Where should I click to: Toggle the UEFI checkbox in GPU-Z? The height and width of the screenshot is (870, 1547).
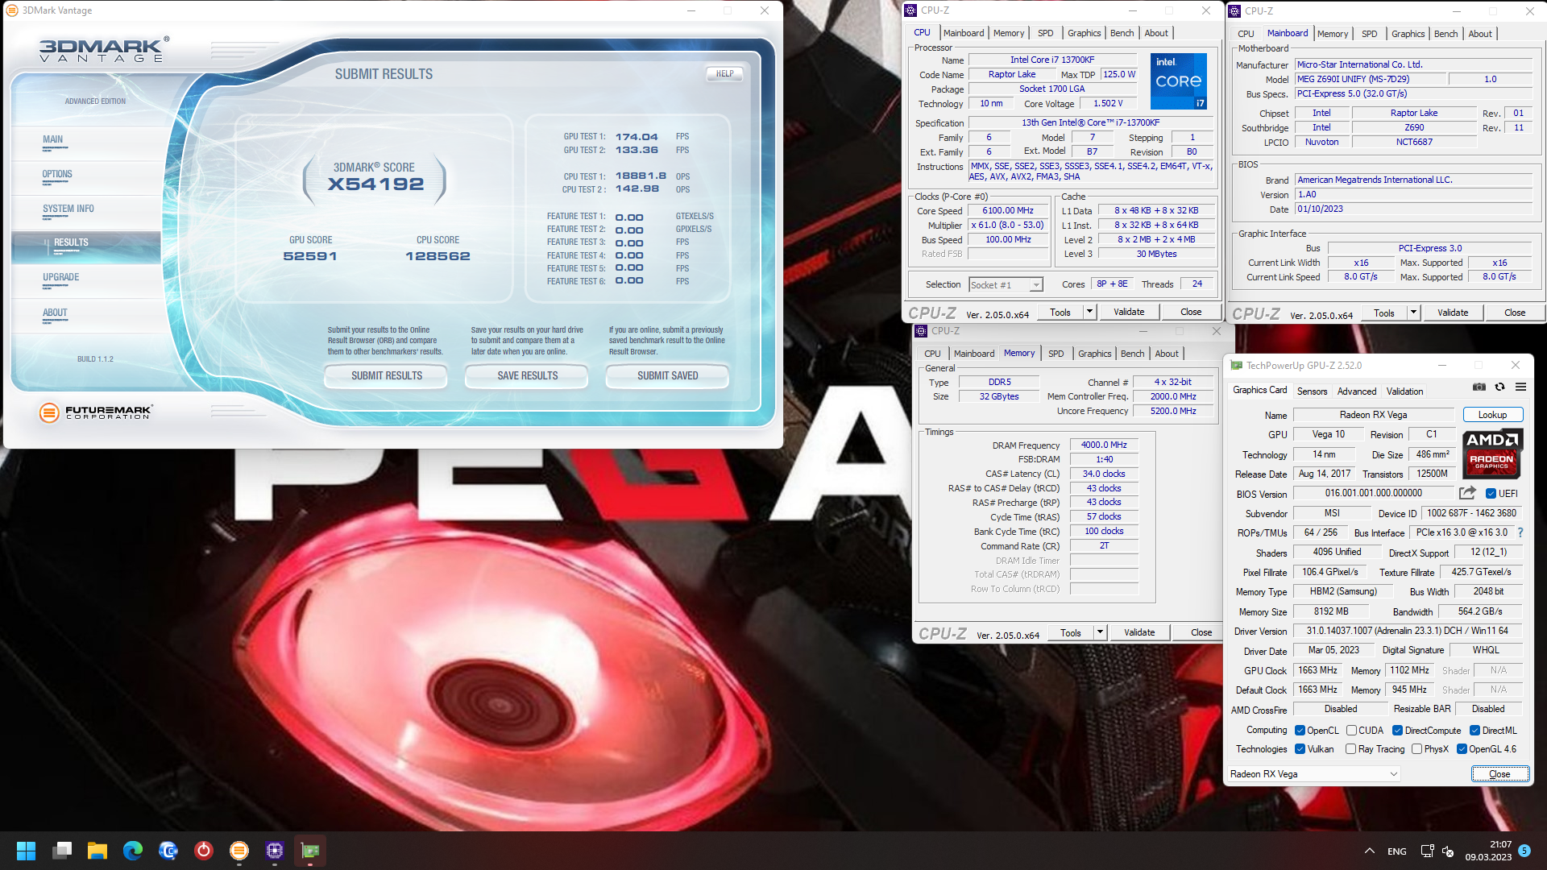tap(1491, 494)
